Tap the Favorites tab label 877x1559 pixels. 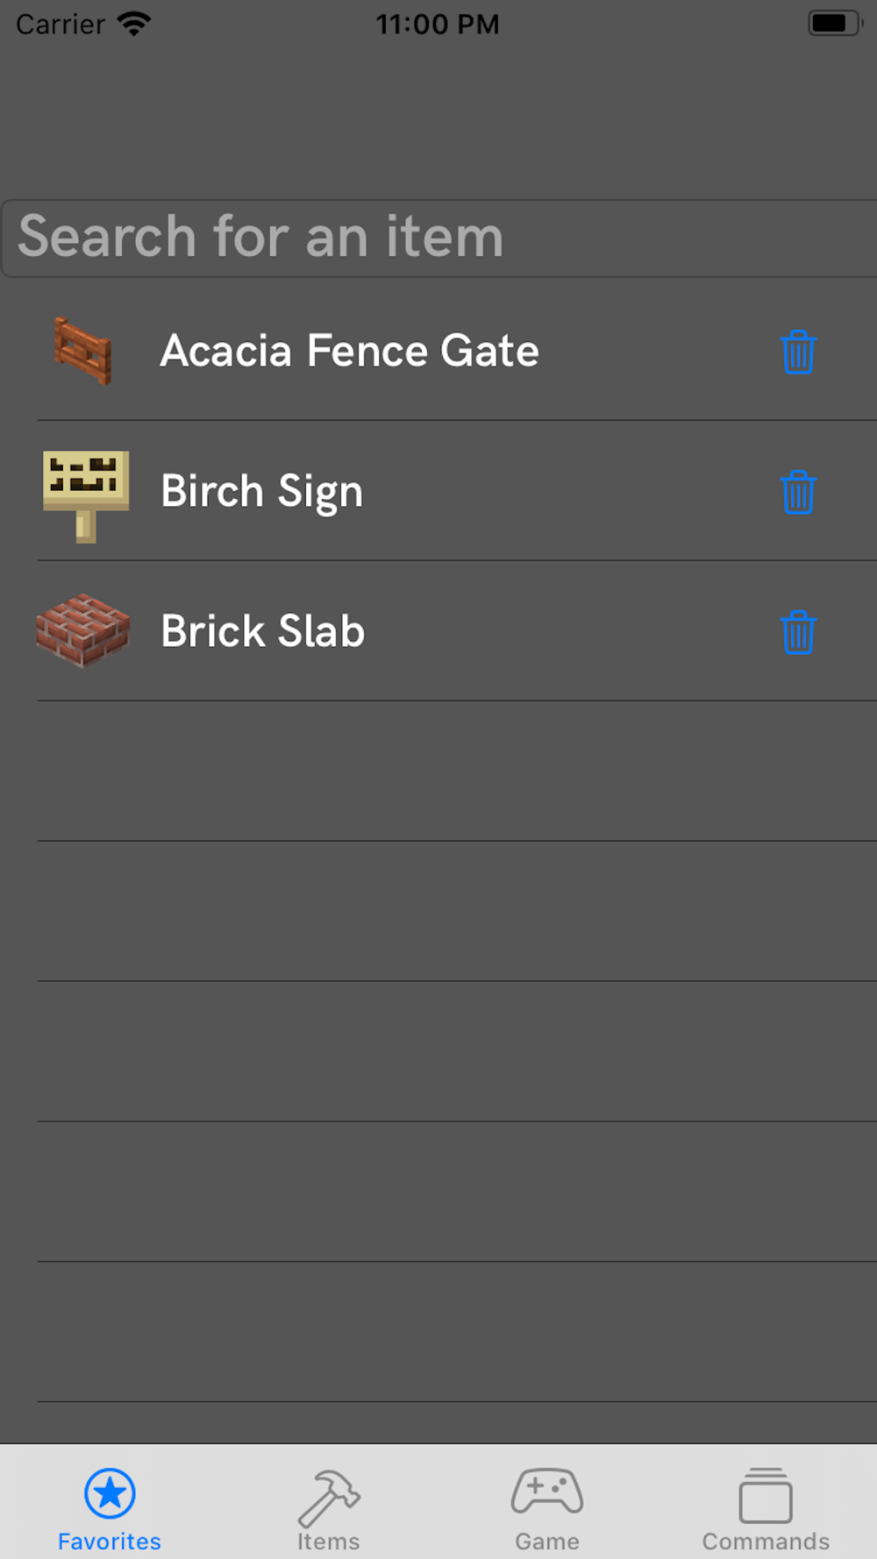click(x=110, y=1541)
